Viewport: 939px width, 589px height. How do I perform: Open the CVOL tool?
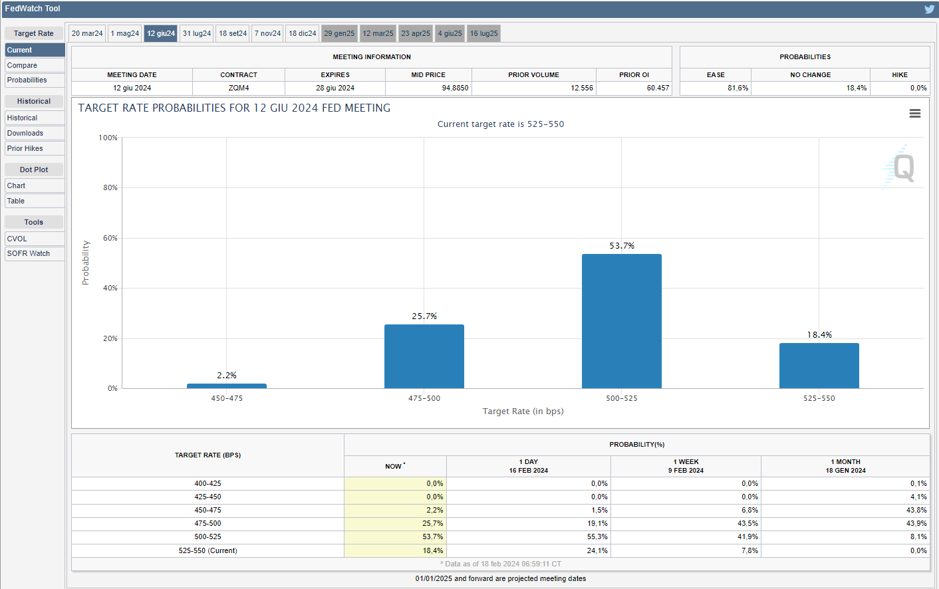35,239
